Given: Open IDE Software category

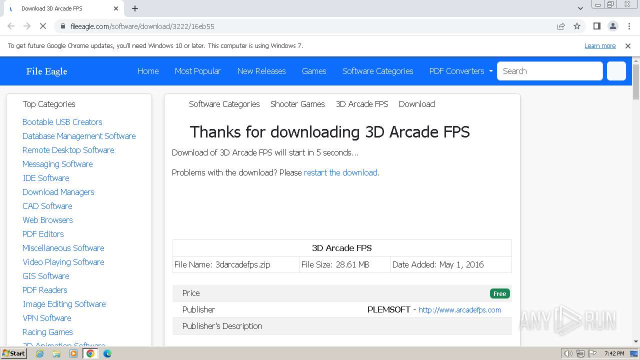Looking at the screenshot, I should (x=46, y=178).
